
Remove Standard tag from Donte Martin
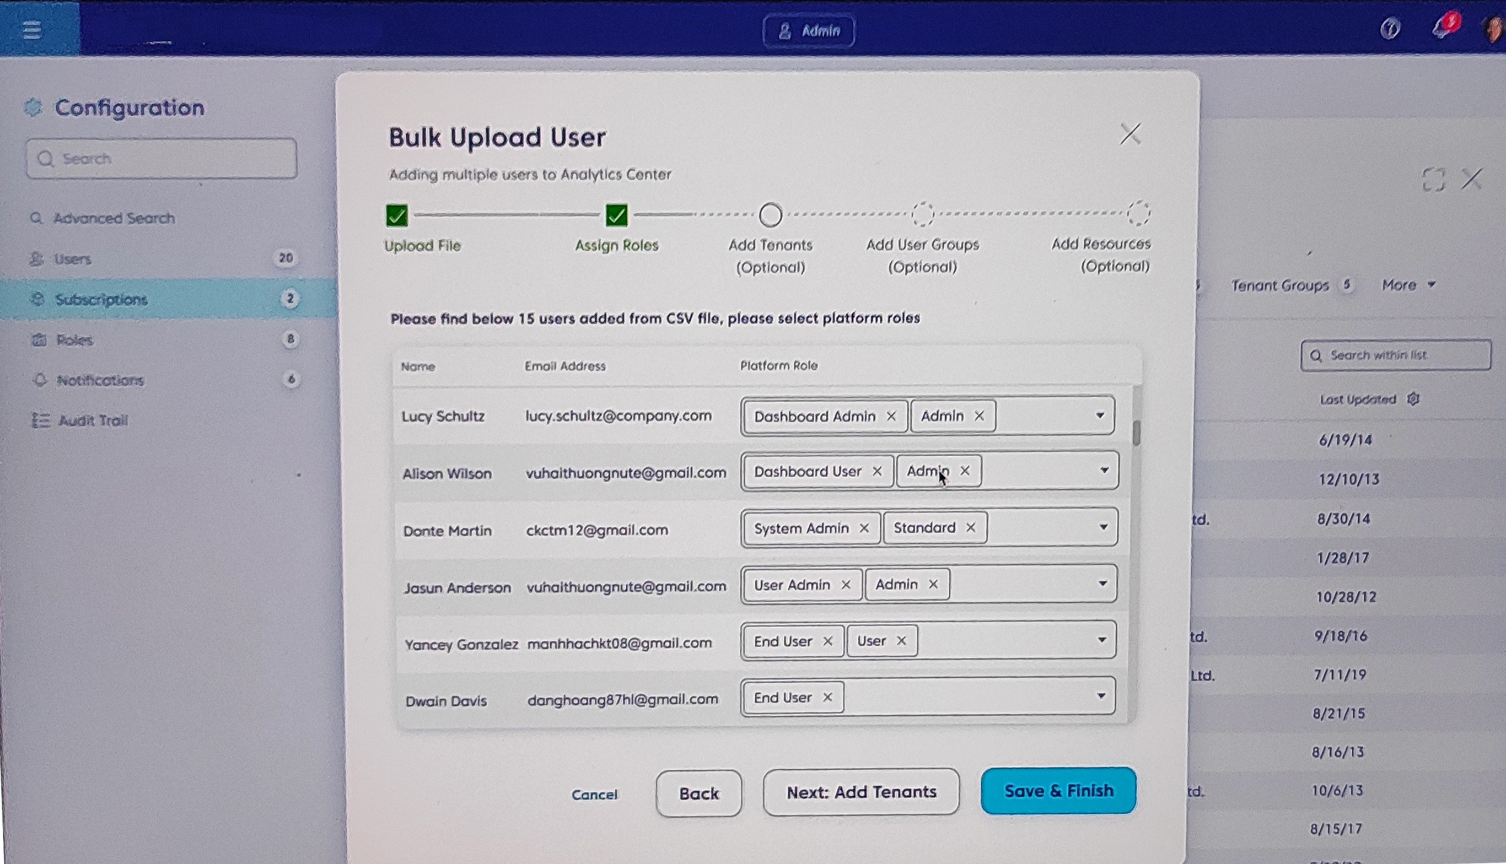click(970, 527)
